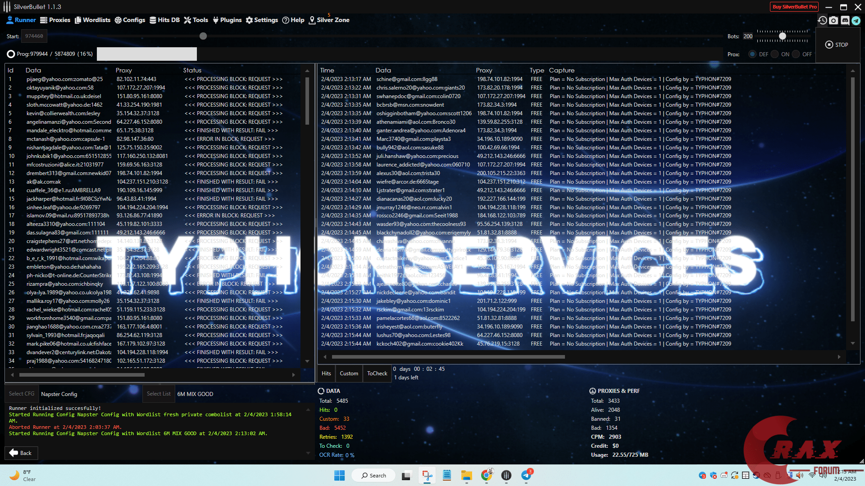
Task: Open the Hits DB section
Action: click(164, 20)
